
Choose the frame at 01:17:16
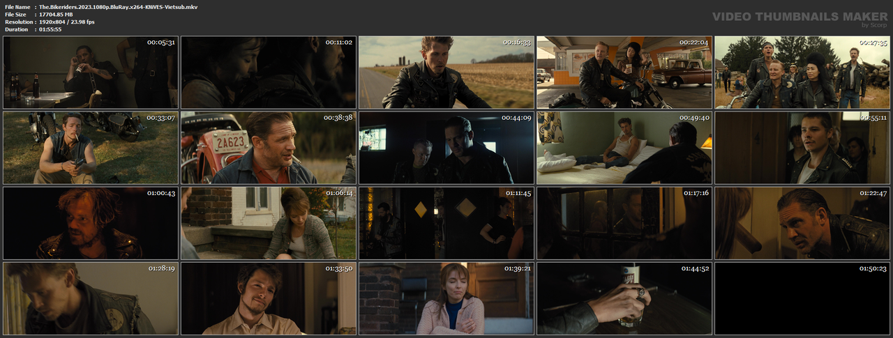624,223
